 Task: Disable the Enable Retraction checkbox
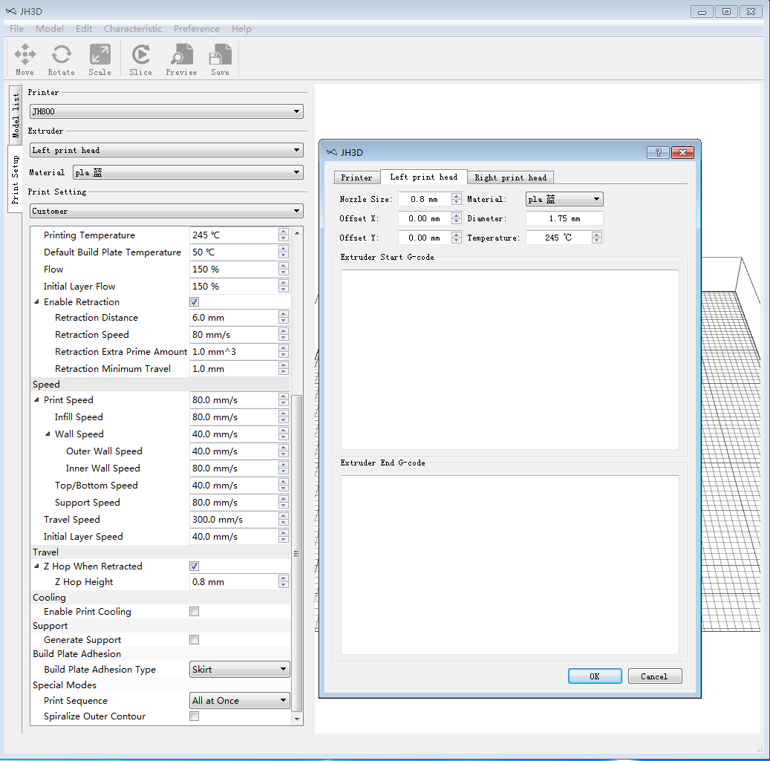tap(195, 302)
